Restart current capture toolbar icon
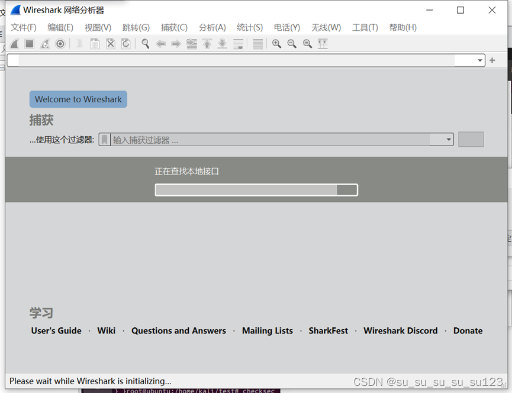This screenshot has height=393, width=512. point(45,44)
